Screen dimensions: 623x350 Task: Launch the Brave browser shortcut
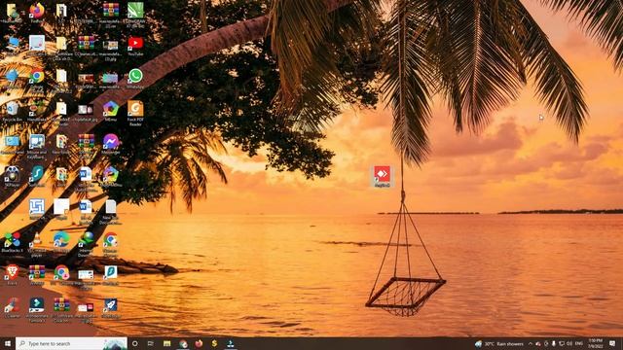point(12,274)
